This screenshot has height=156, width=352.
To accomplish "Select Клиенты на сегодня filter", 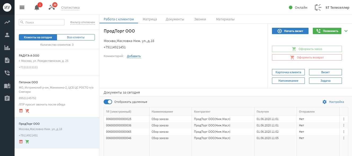I will coord(38,37).
